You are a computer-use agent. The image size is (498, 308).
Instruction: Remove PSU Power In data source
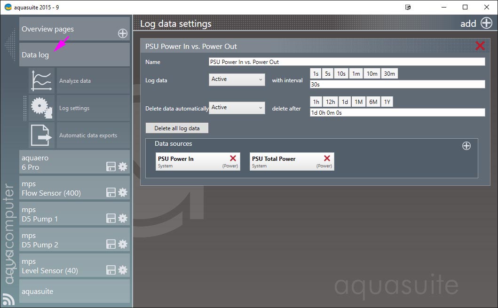point(233,159)
